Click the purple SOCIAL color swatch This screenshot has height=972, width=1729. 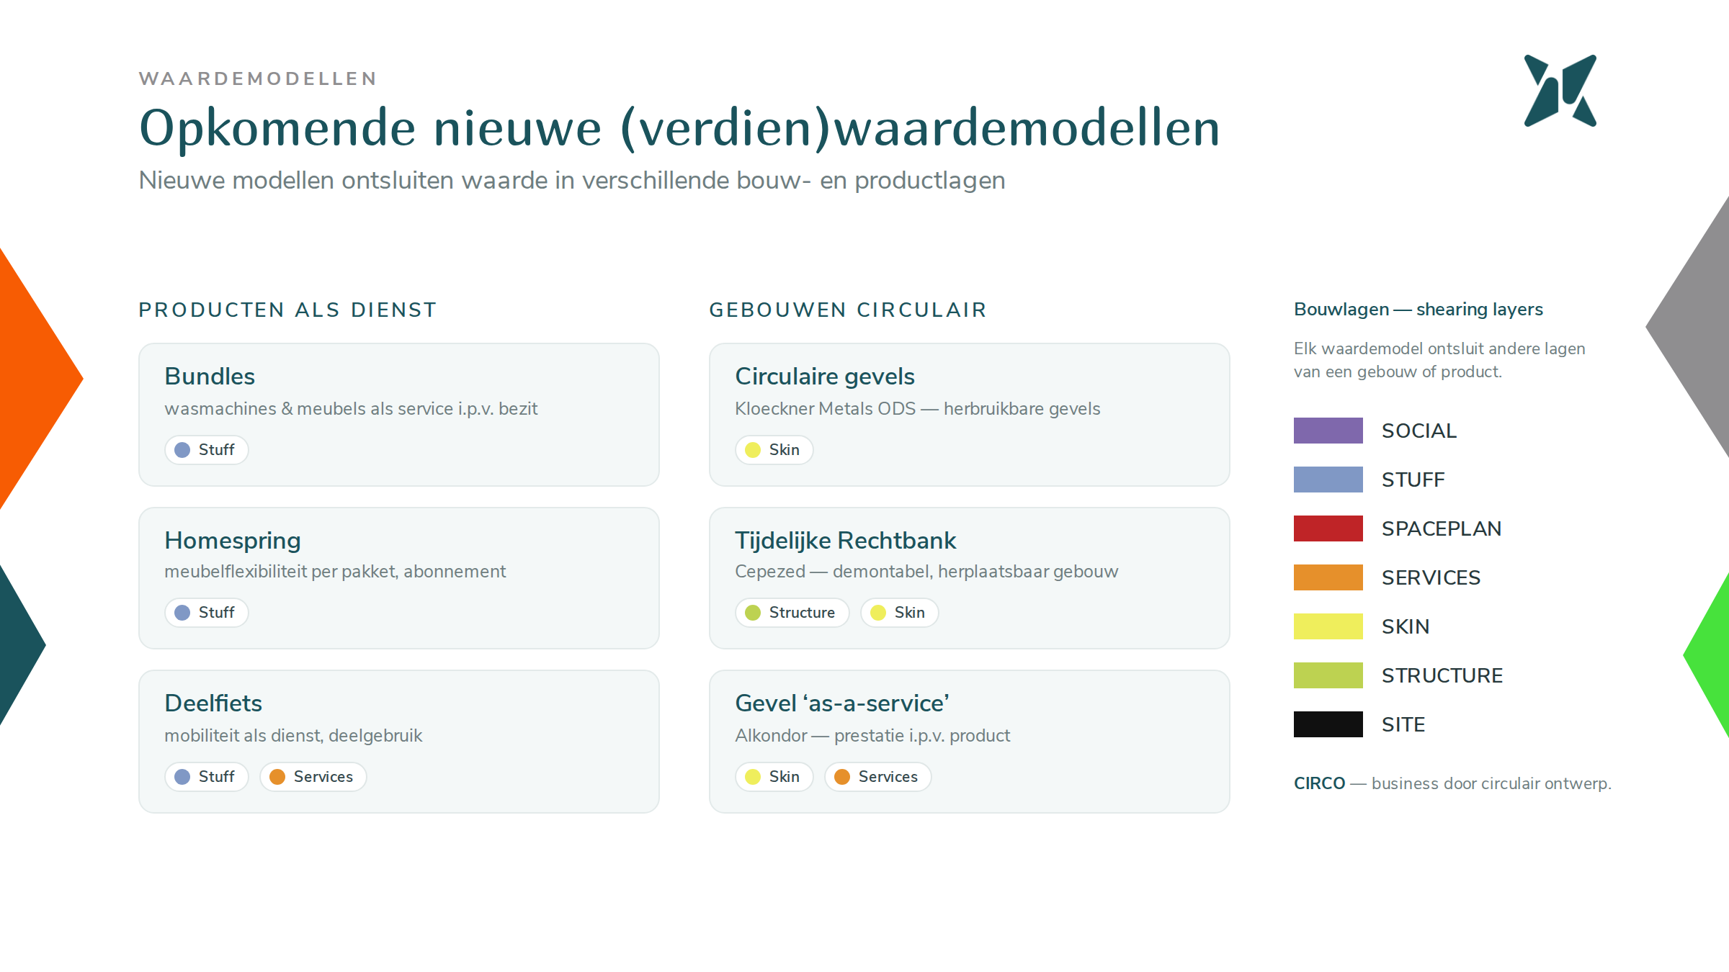pyautogui.click(x=1328, y=431)
